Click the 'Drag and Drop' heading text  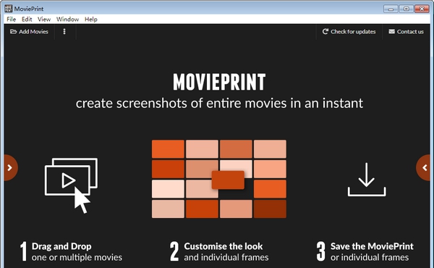pos(61,246)
